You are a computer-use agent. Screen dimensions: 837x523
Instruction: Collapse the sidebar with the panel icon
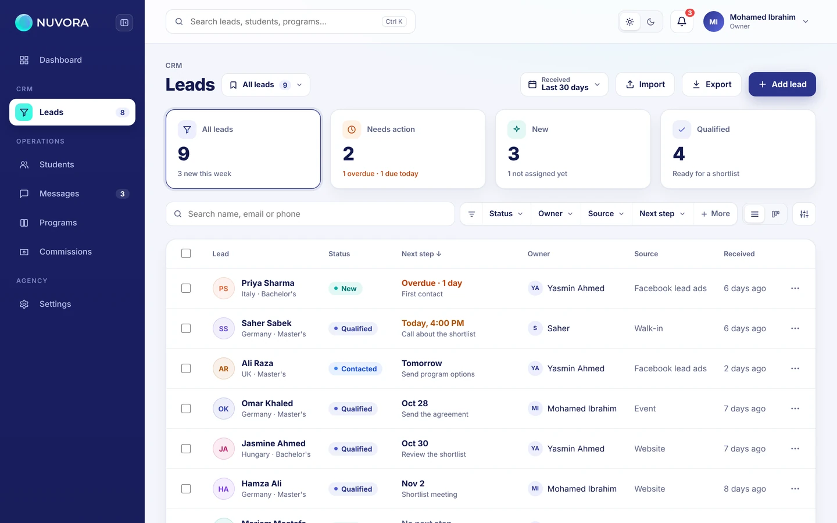(124, 23)
